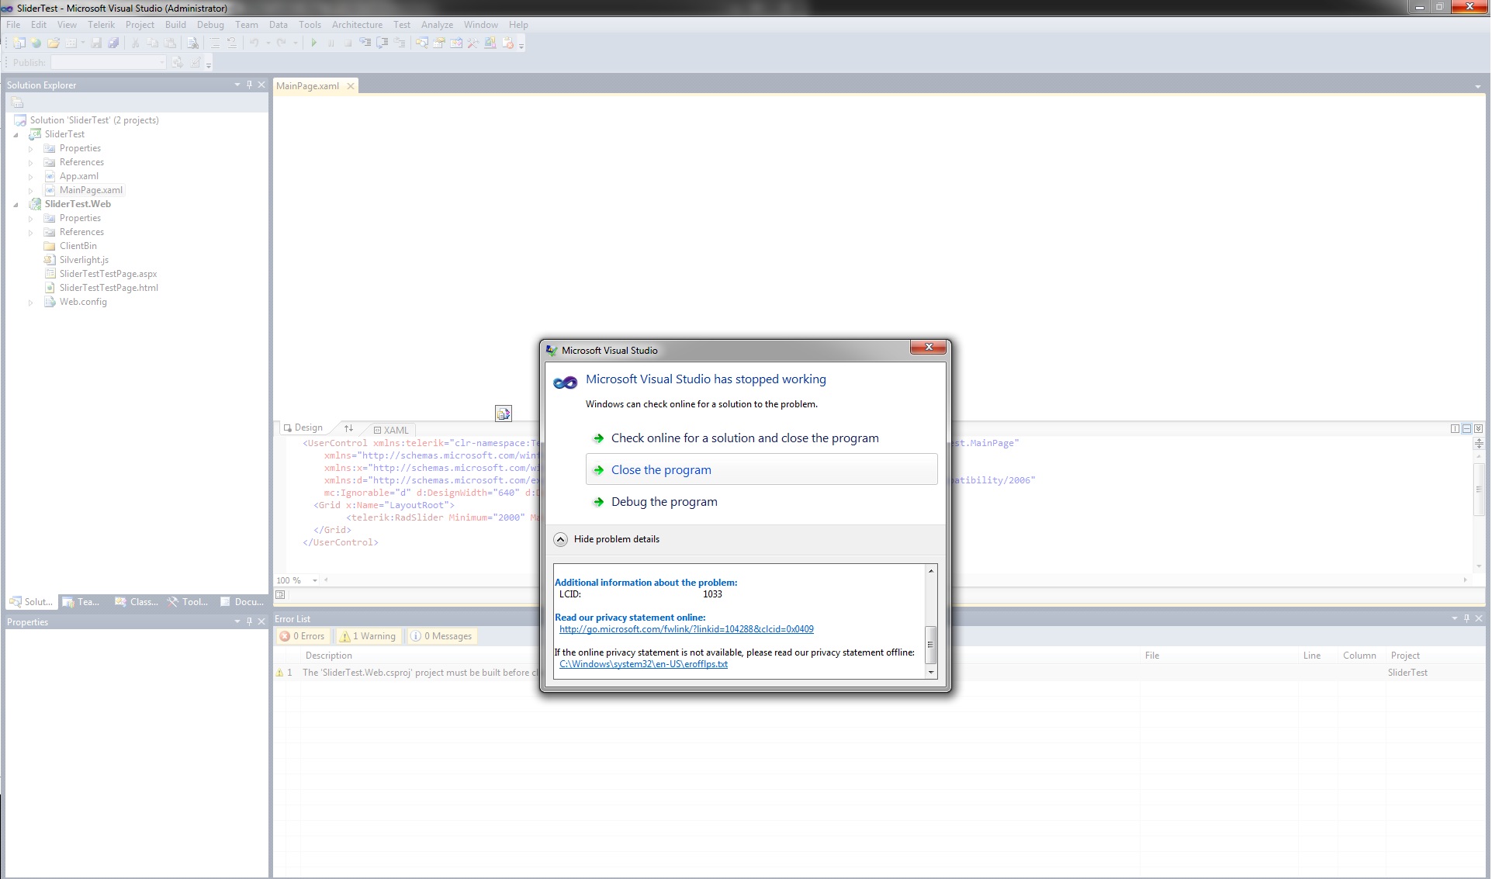Click the Description column header
Viewport: 1492px width, 879px height.
(x=328, y=656)
